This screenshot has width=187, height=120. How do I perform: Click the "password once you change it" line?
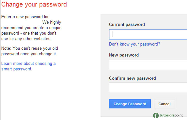[x=29, y=54]
